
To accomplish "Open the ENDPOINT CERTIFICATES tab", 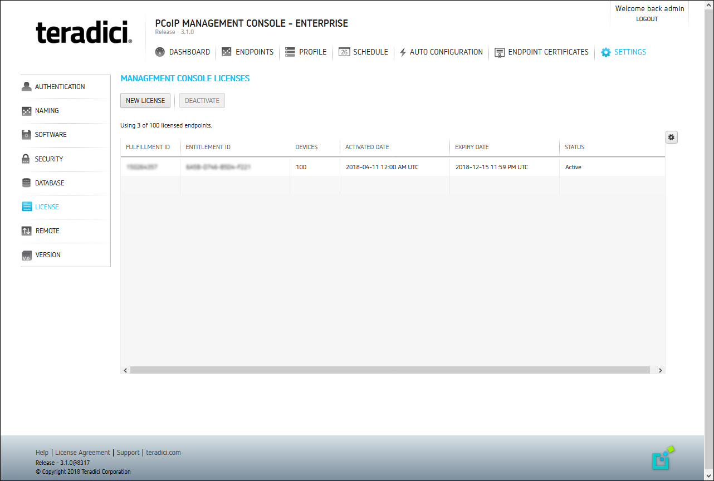I will pos(548,52).
